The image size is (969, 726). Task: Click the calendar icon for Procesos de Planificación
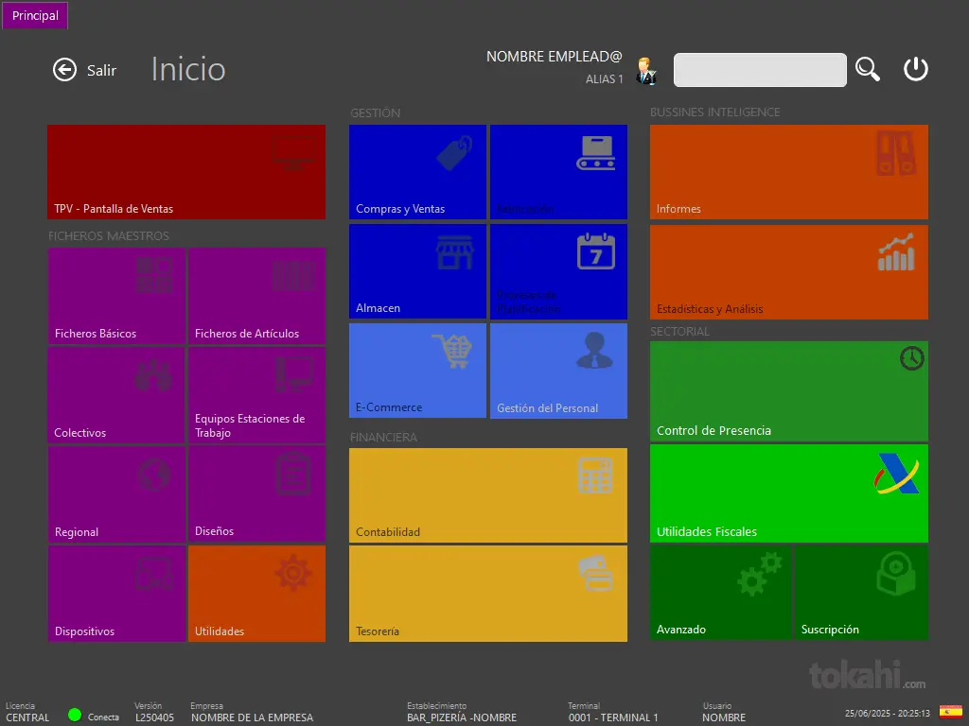(x=595, y=251)
